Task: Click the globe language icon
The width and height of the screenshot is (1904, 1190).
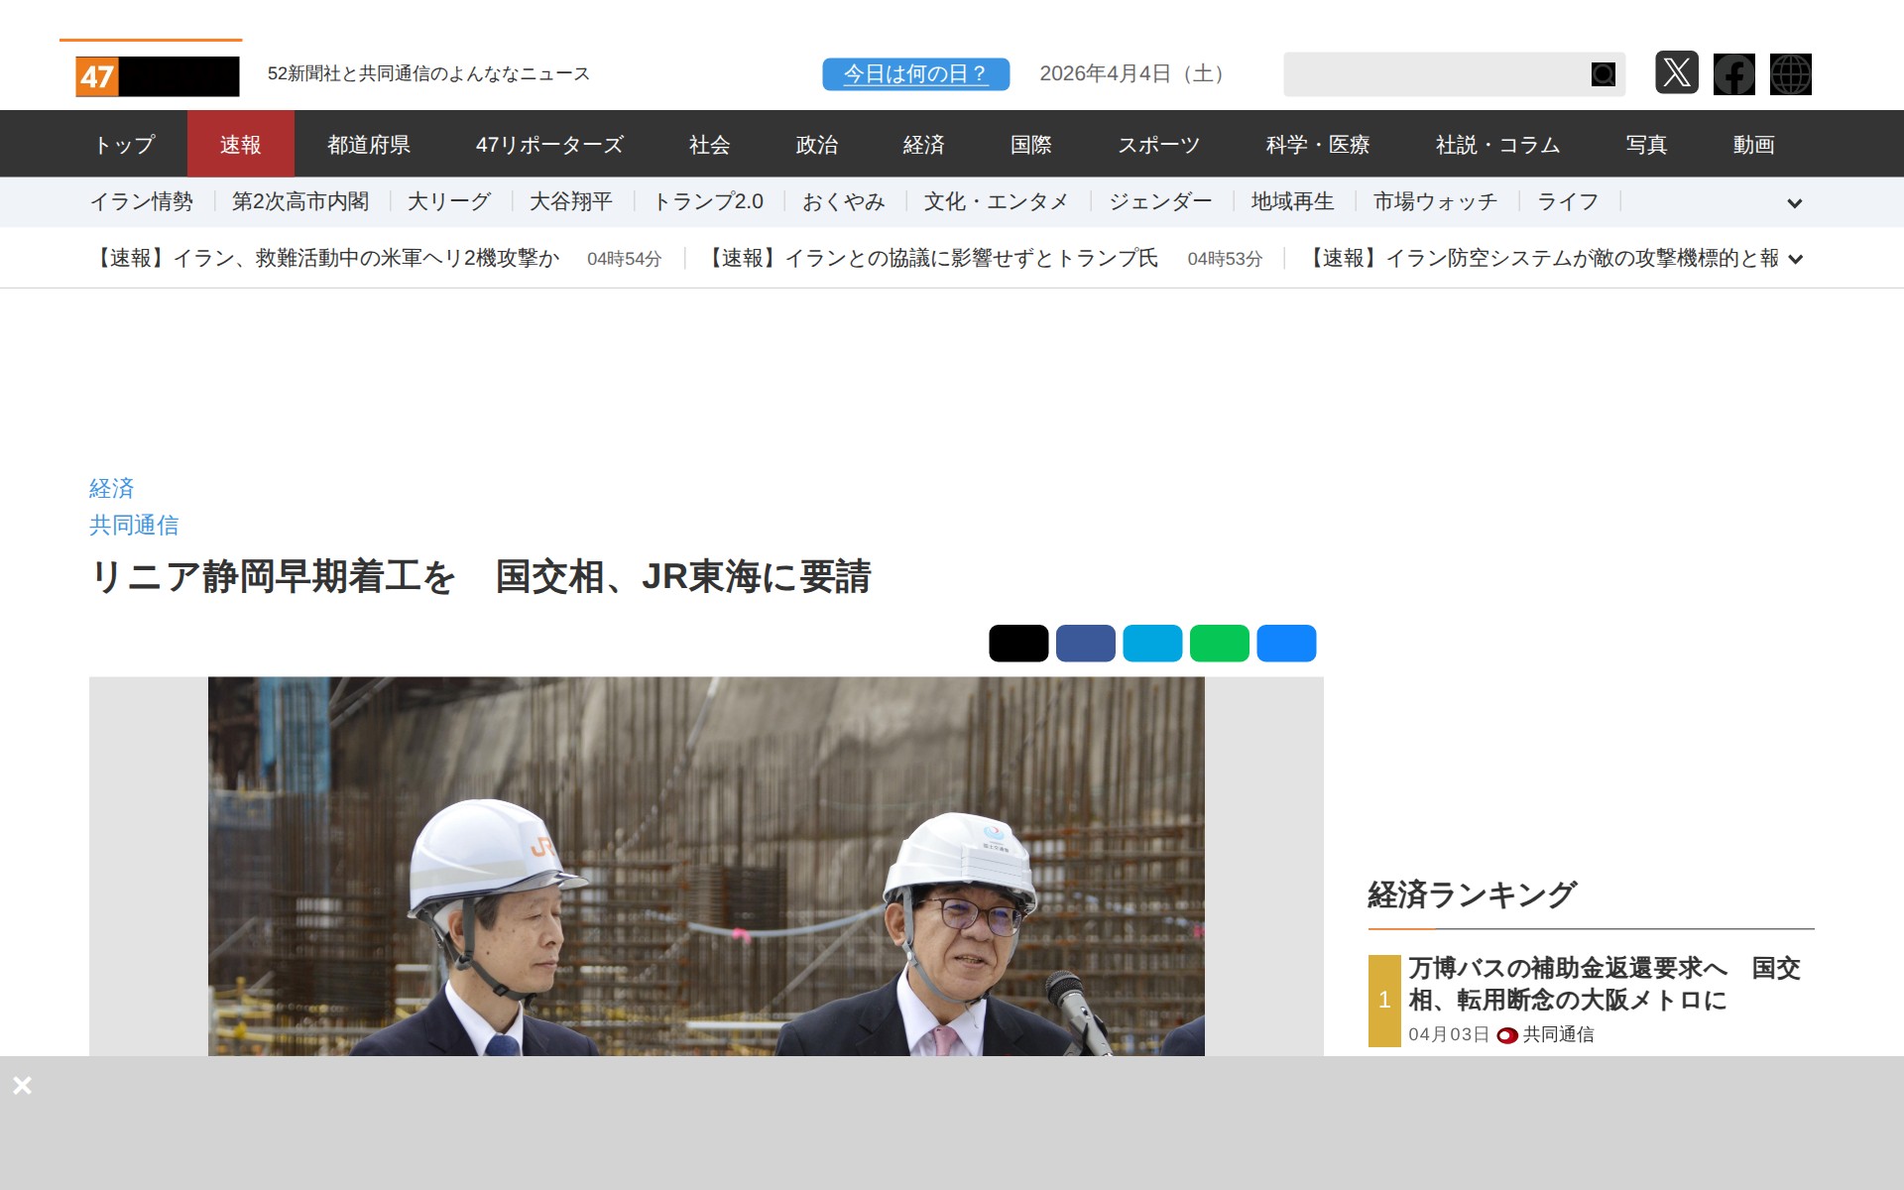Action: [x=1790, y=74]
